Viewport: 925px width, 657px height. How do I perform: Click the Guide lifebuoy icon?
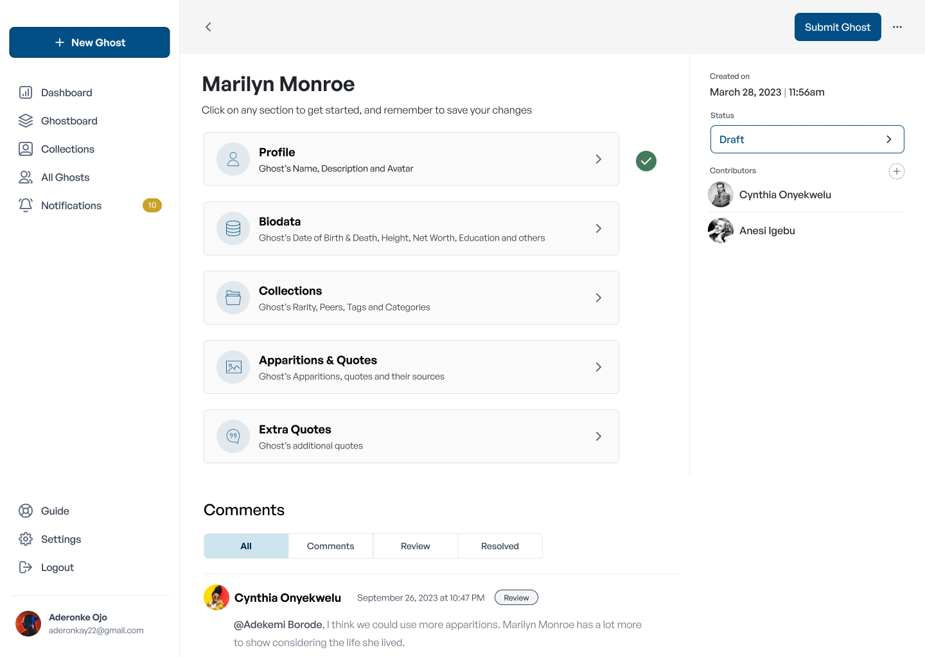[x=26, y=511]
